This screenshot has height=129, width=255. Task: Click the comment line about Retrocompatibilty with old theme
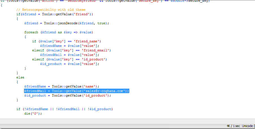point(51,10)
